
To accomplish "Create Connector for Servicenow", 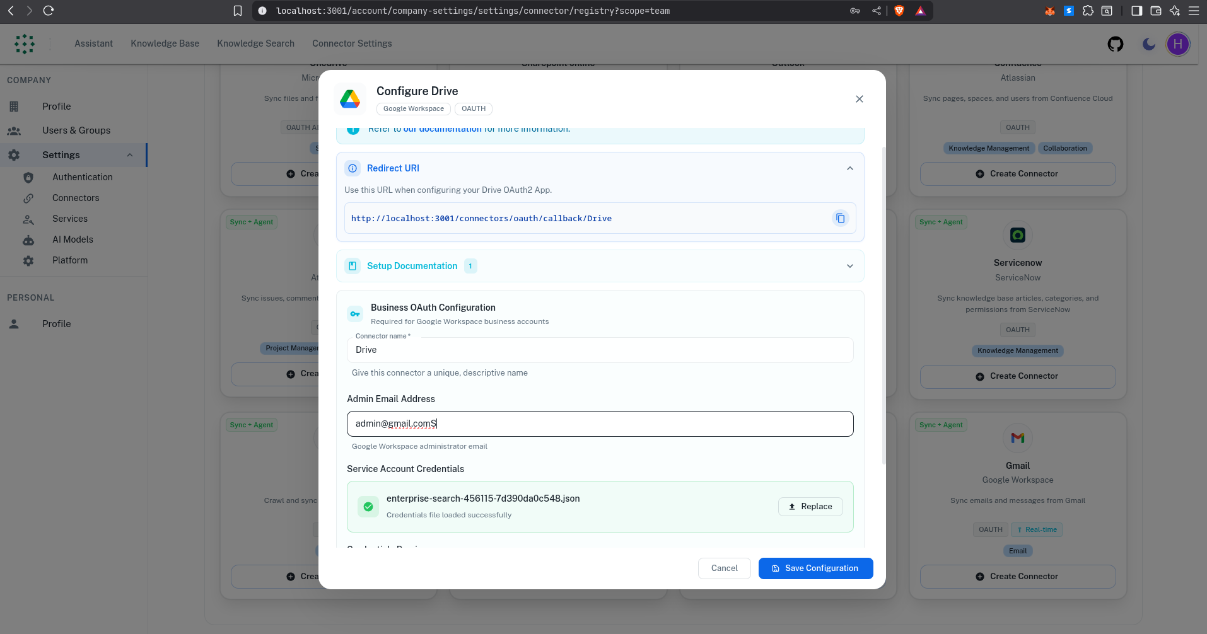I will pyautogui.click(x=1017, y=376).
